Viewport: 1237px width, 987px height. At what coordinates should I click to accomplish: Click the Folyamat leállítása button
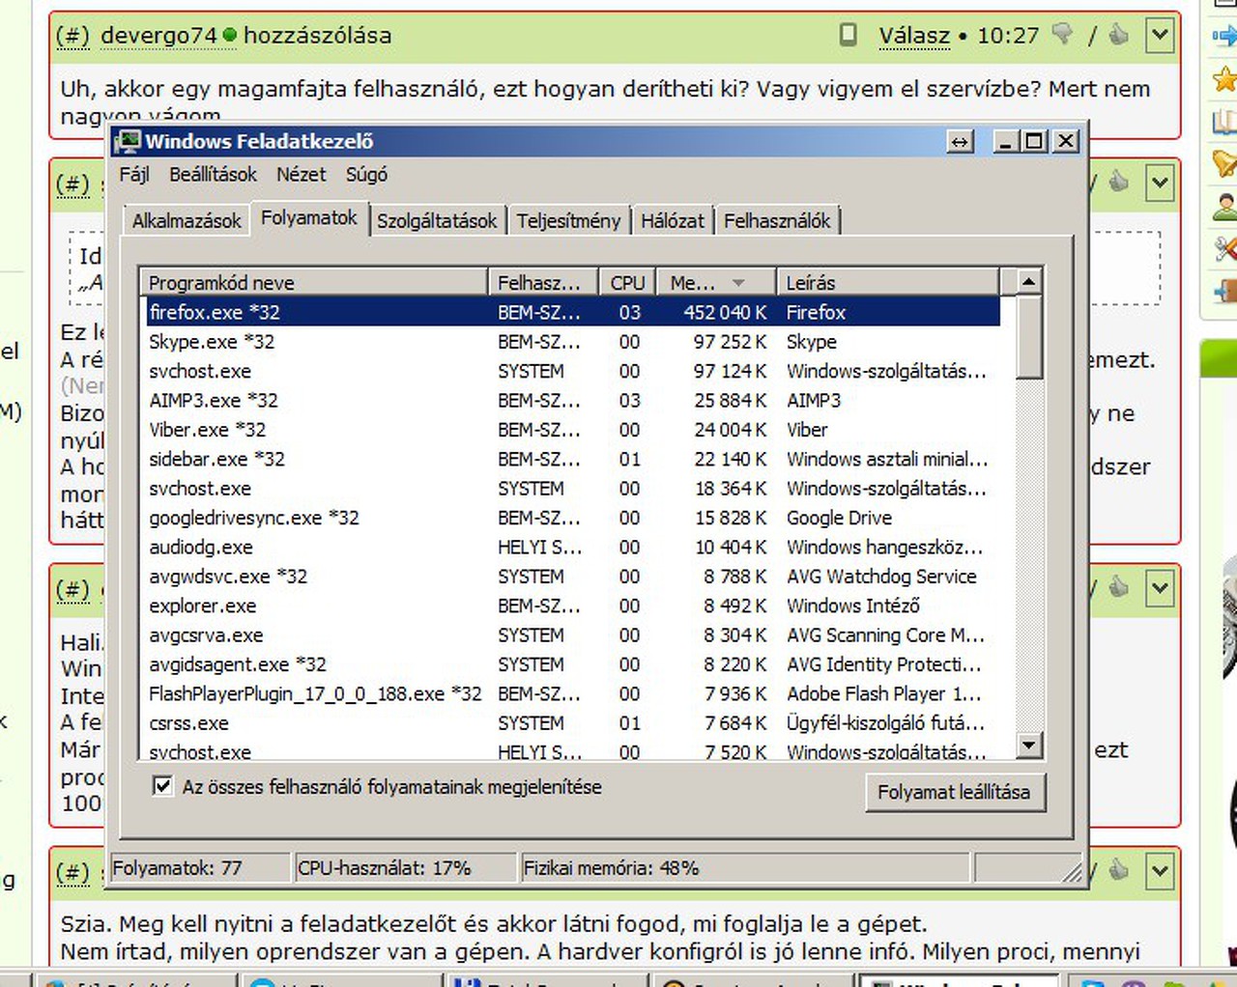[x=954, y=792]
